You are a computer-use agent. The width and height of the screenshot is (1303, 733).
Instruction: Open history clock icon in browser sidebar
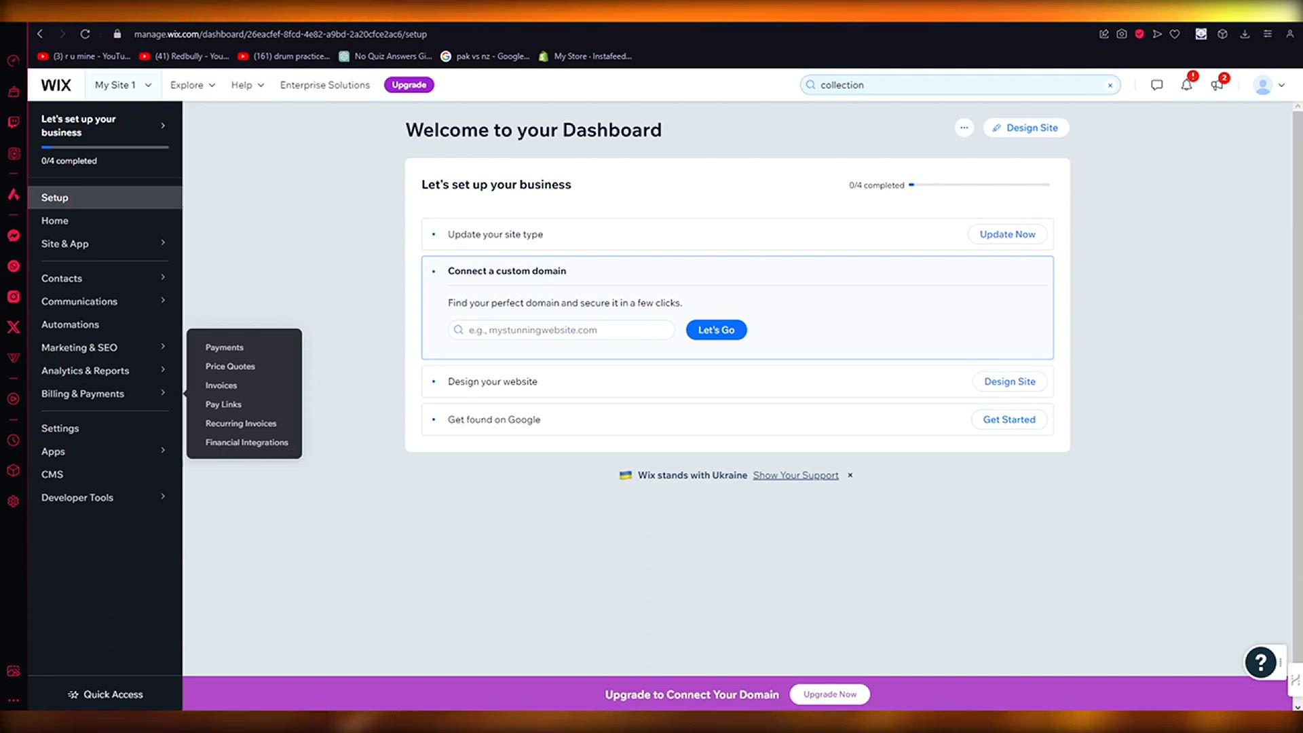click(14, 440)
